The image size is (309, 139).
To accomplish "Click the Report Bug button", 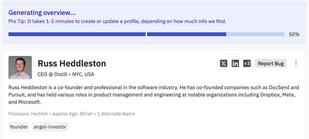I will point(271,64).
